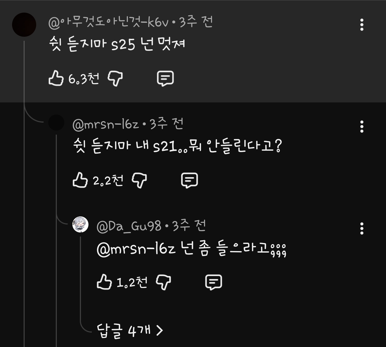The width and height of the screenshot is (386, 347).
Task: Like the @Da_Gu98 reply
Action: click(x=104, y=282)
